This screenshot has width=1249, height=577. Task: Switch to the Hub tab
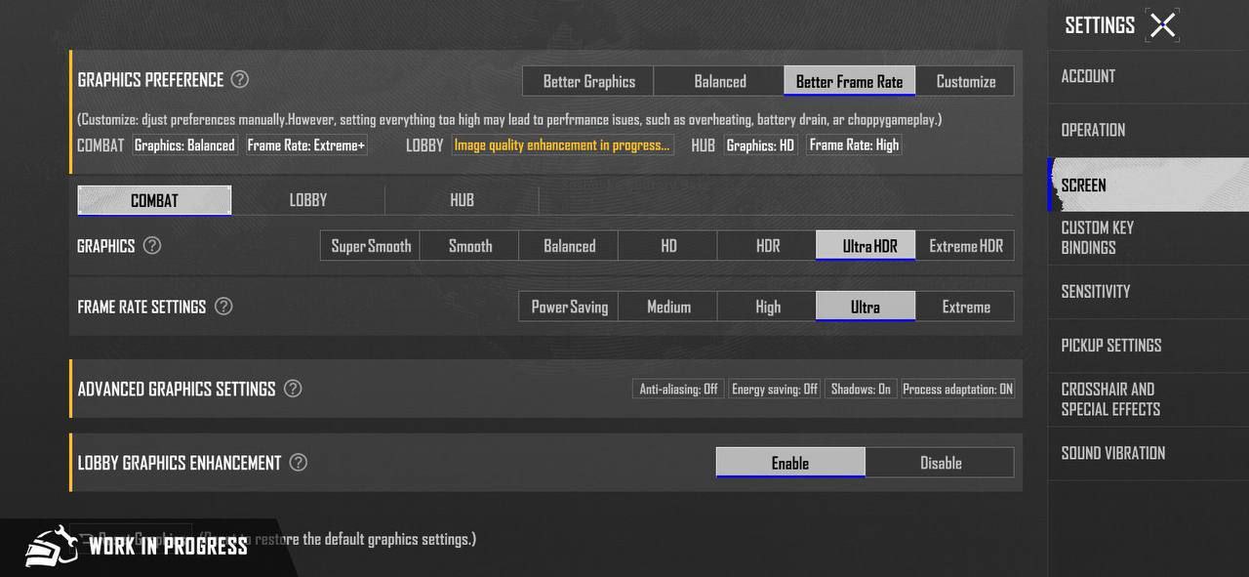pyautogui.click(x=462, y=200)
